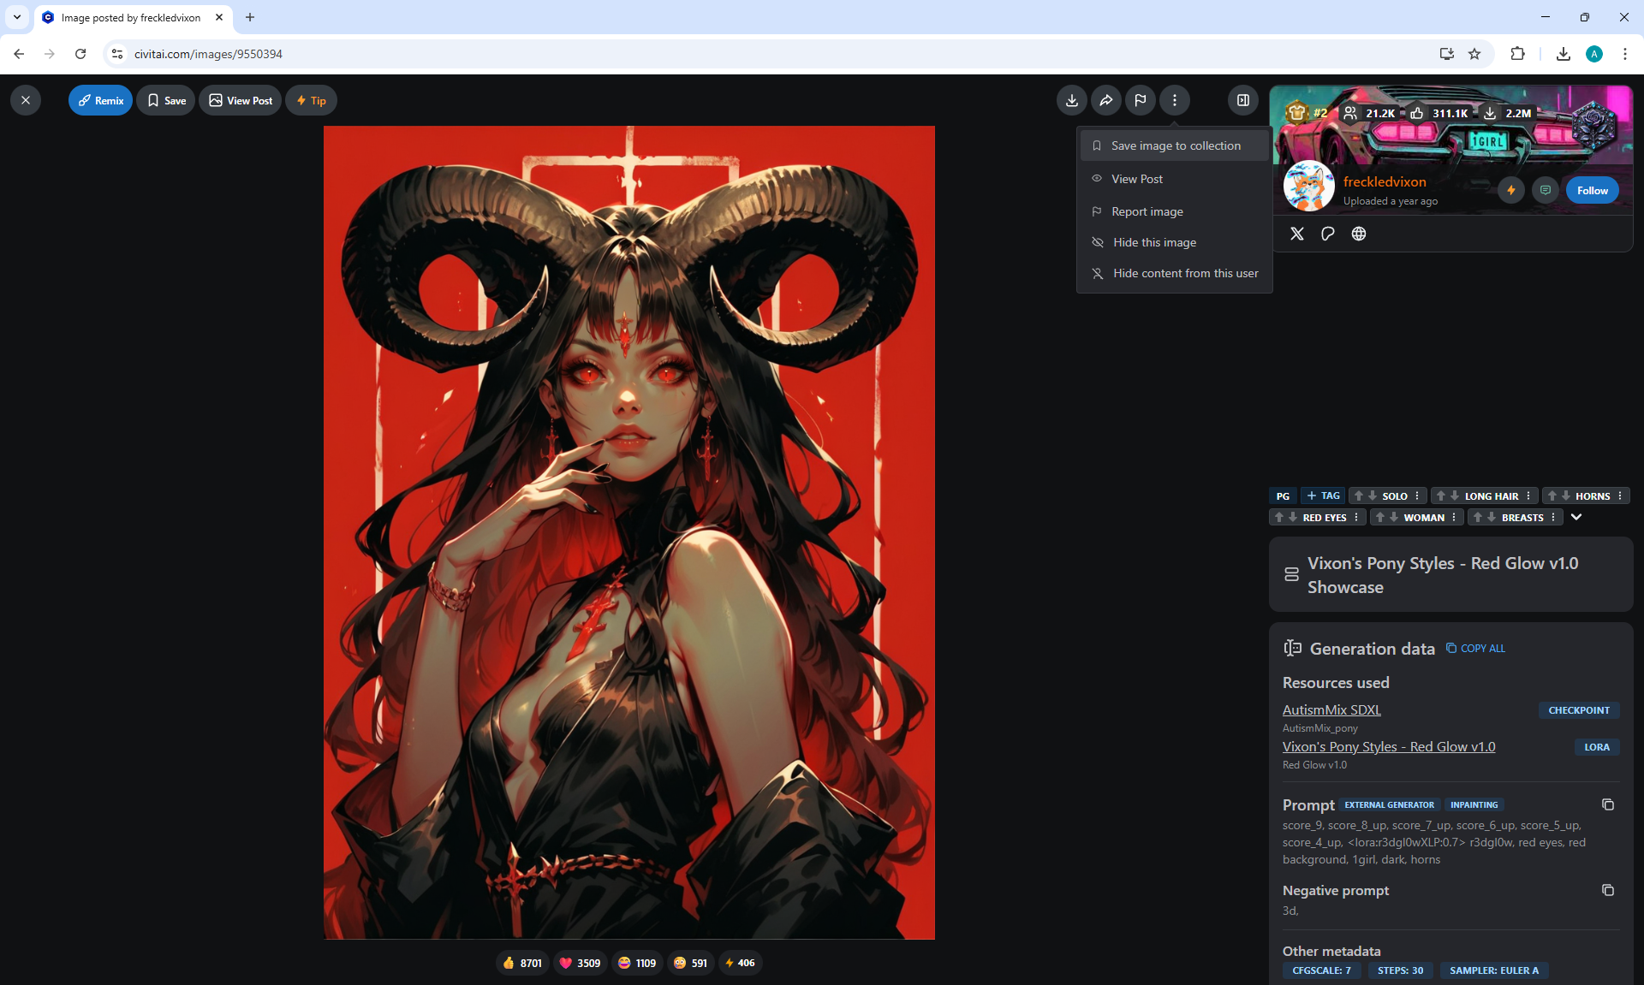Screen dimensions: 1644x985
Task: Open freckledvixon's X social link
Action: (1297, 234)
